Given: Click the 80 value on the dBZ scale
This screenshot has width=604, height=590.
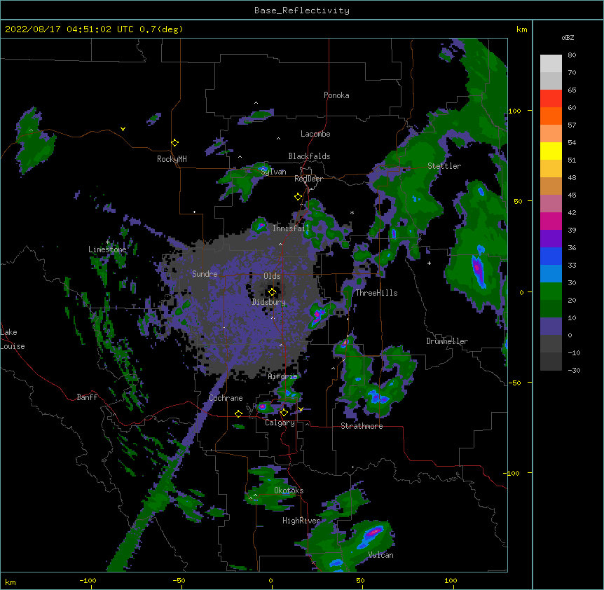Looking at the screenshot, I should (x=572, y=55).
